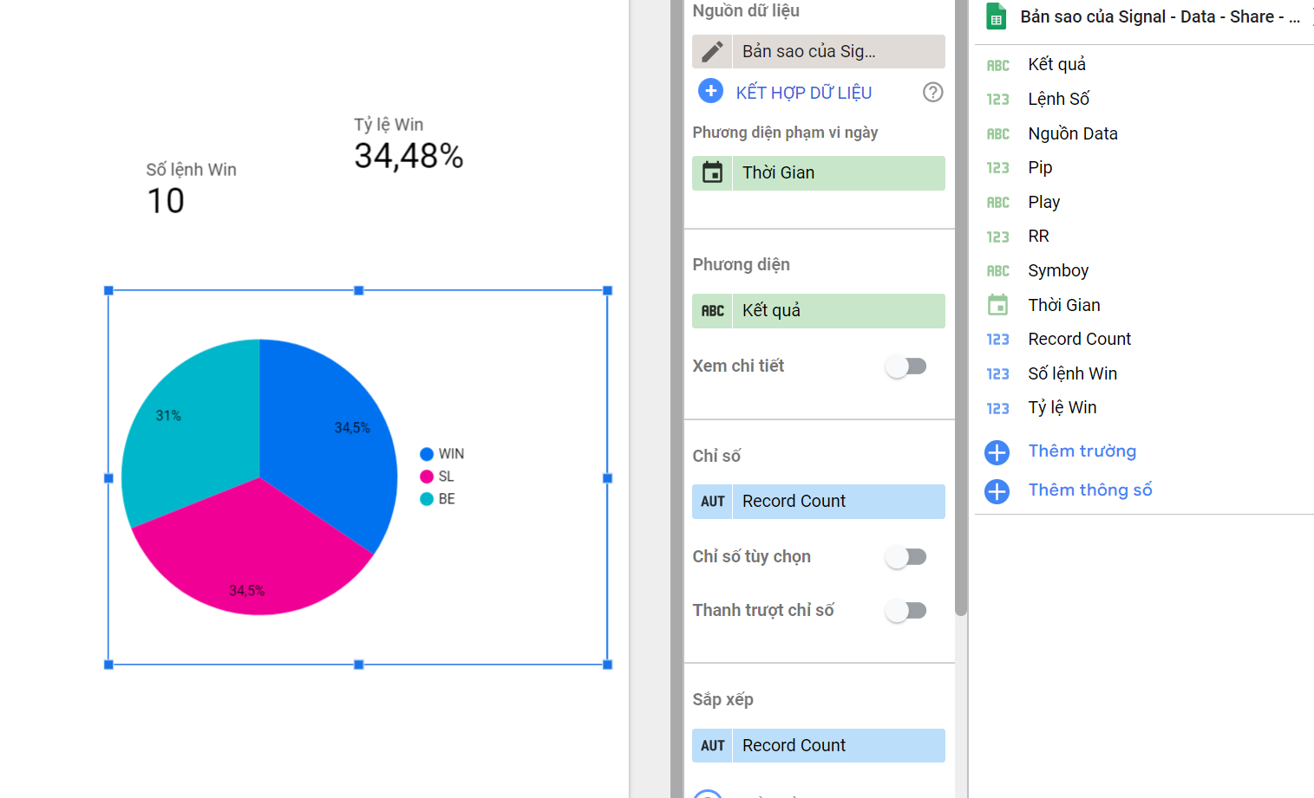
Task: Click the properties panel vertical scrollbar
Action: coord(960,308)
